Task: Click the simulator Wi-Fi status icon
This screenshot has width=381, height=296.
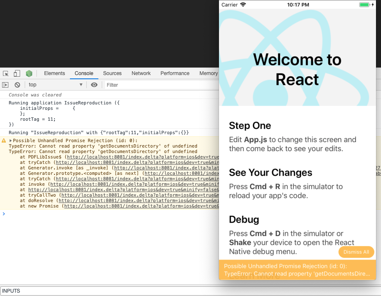Action: coord(243,5)
